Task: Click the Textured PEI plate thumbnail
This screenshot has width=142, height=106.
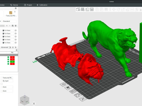Action: 11,13
